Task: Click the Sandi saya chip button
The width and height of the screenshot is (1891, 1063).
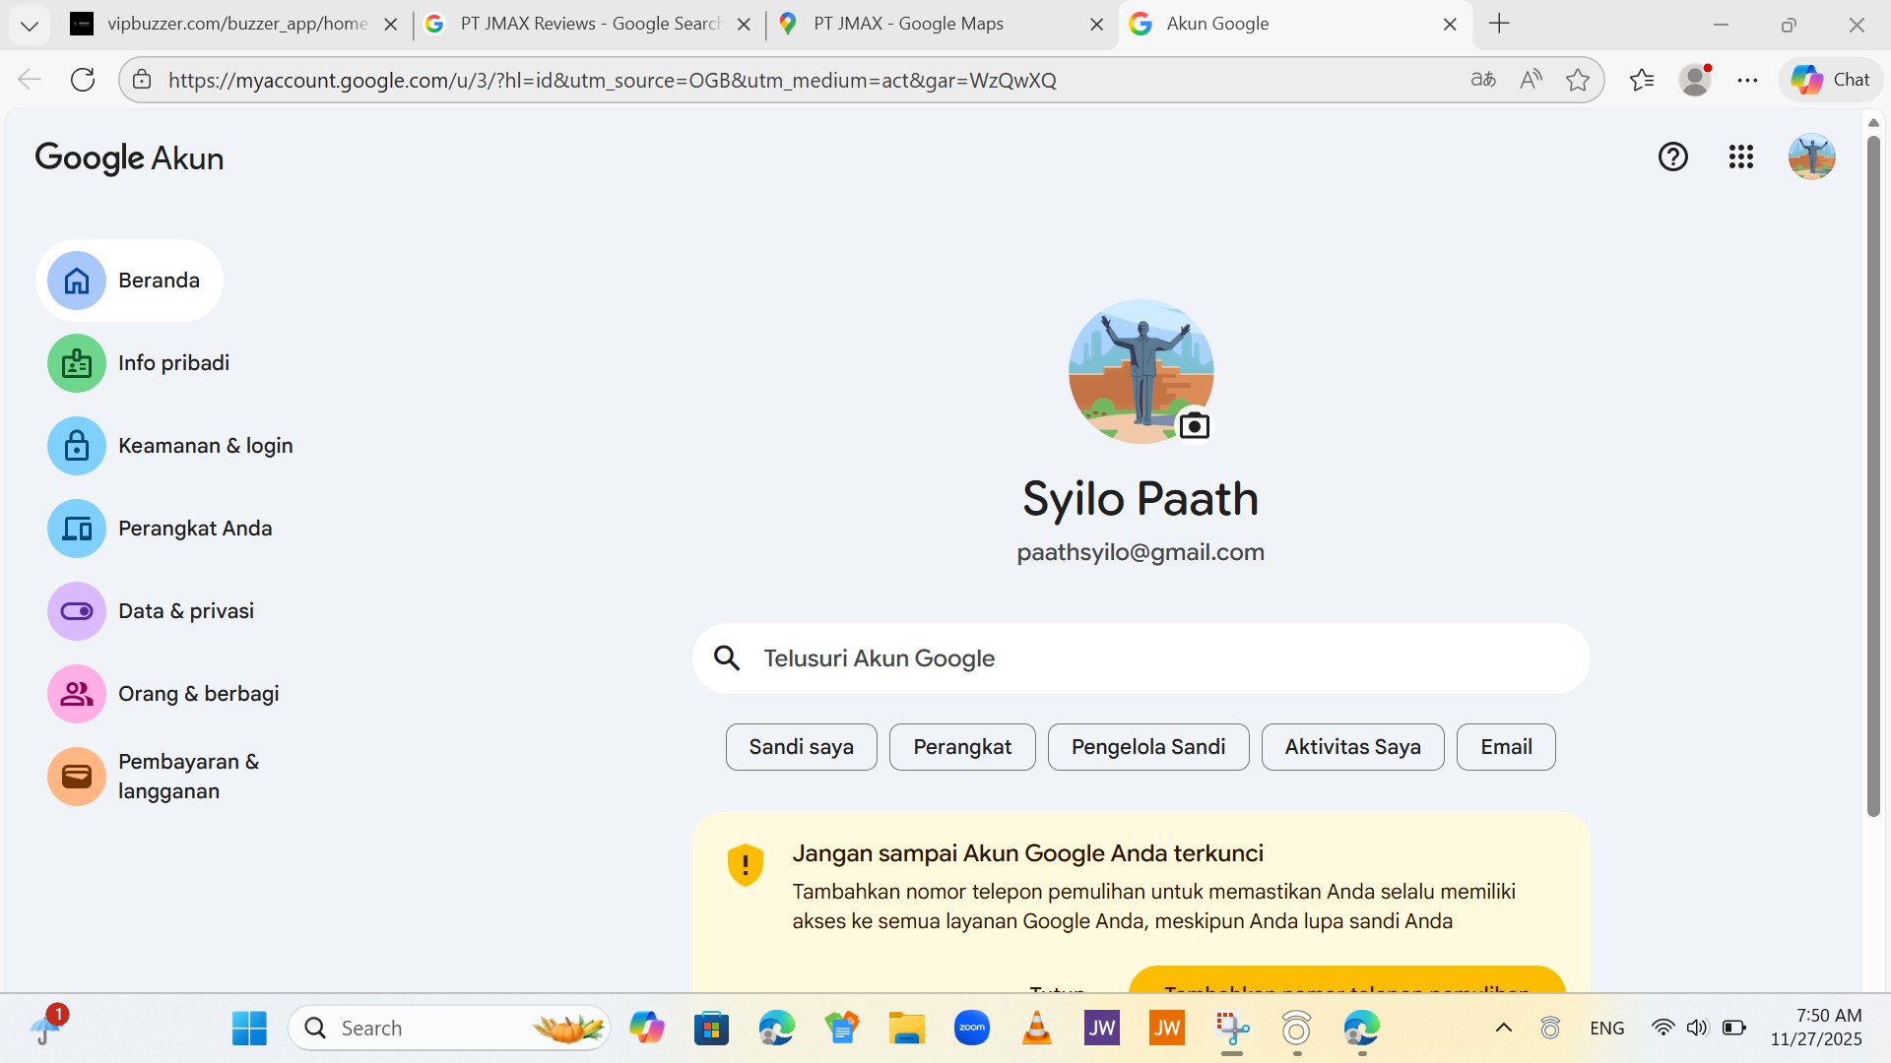Action: click(x=801, y=747)
